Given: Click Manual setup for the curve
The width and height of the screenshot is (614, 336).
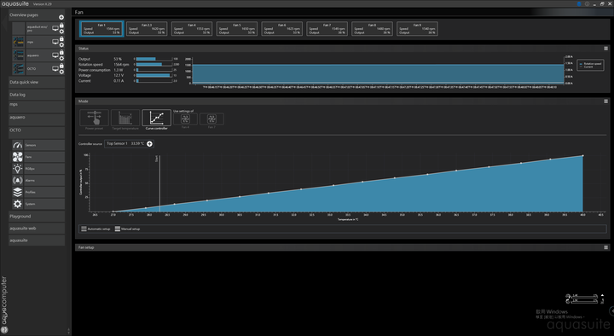Looking at the screenshot, I should (127, 229).
